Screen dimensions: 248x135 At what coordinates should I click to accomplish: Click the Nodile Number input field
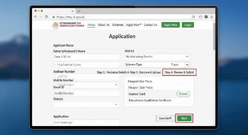click(x=86, y=93)
